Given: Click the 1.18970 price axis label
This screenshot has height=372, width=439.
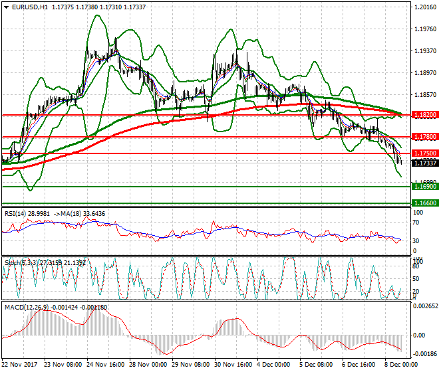Looking at the screenshot, I should (425, 73).
